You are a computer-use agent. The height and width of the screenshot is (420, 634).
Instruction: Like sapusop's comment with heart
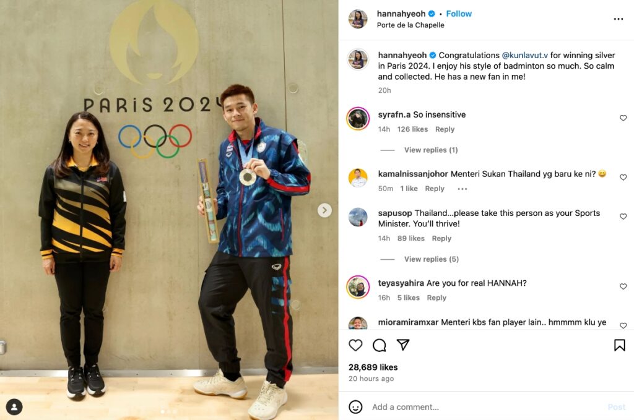623,216
